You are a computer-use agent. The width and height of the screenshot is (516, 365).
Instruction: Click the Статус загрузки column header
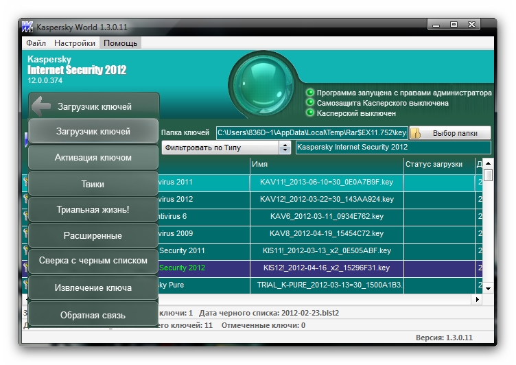pyautogui.click(x=439, y=164)
